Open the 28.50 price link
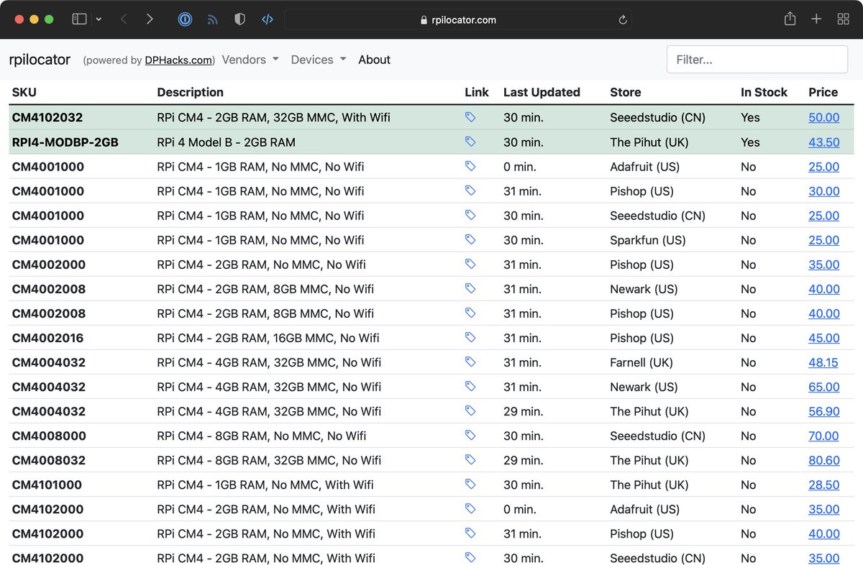 click(823, 484)
